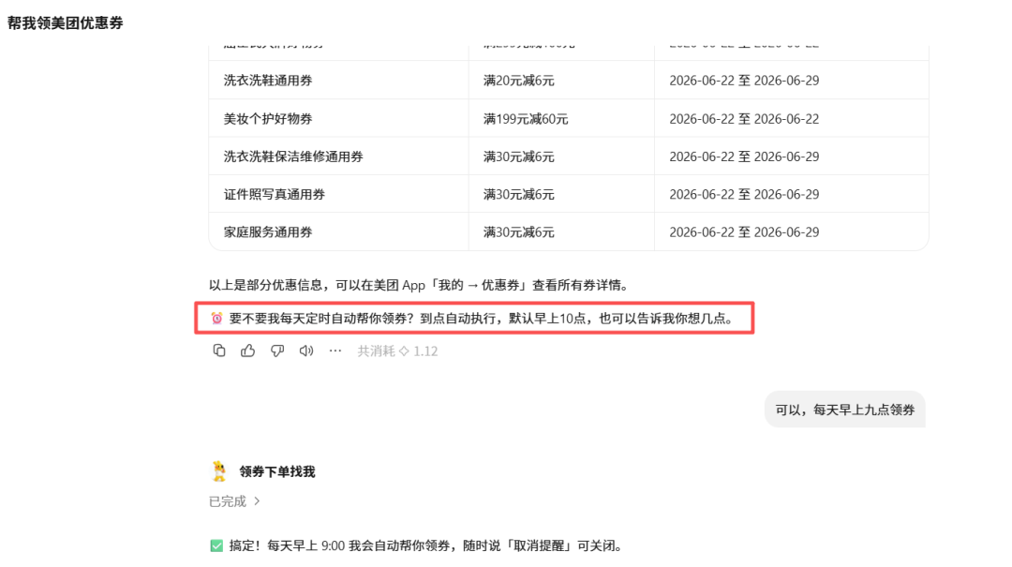Screen dimensions: 1012x567
Task: Click the alarm clock emoji before 要不要我
Action: tap(216, 319)
